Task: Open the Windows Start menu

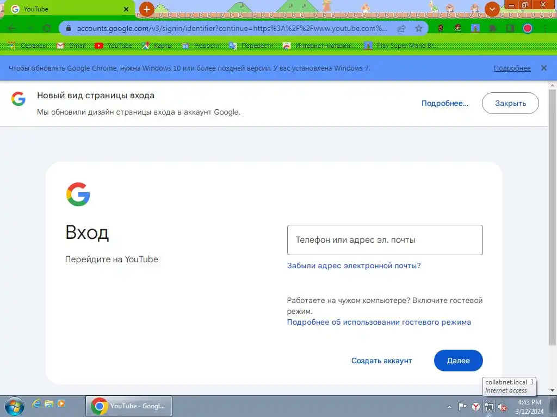Action: point(15,406)
